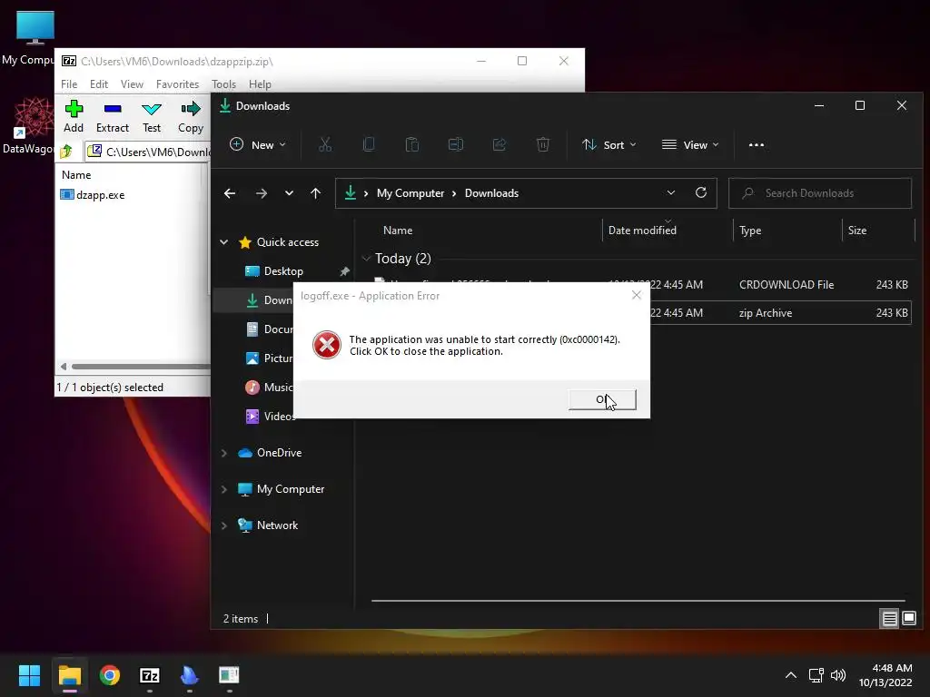Click Explorer's horizontal scrollbar
This screenshot has width=930, height=697.
click(x=638, y=601)
